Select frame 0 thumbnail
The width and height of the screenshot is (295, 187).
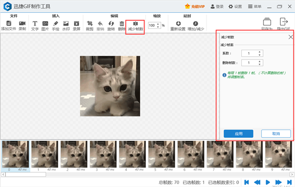coord(15,154)
